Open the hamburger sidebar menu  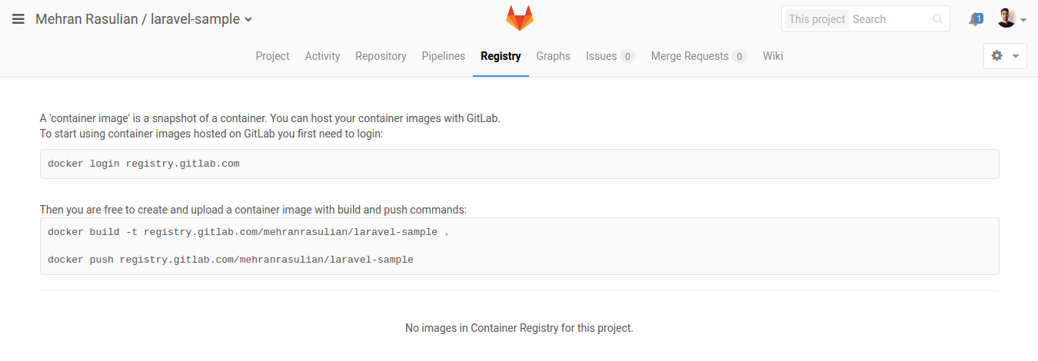(18, 19)
